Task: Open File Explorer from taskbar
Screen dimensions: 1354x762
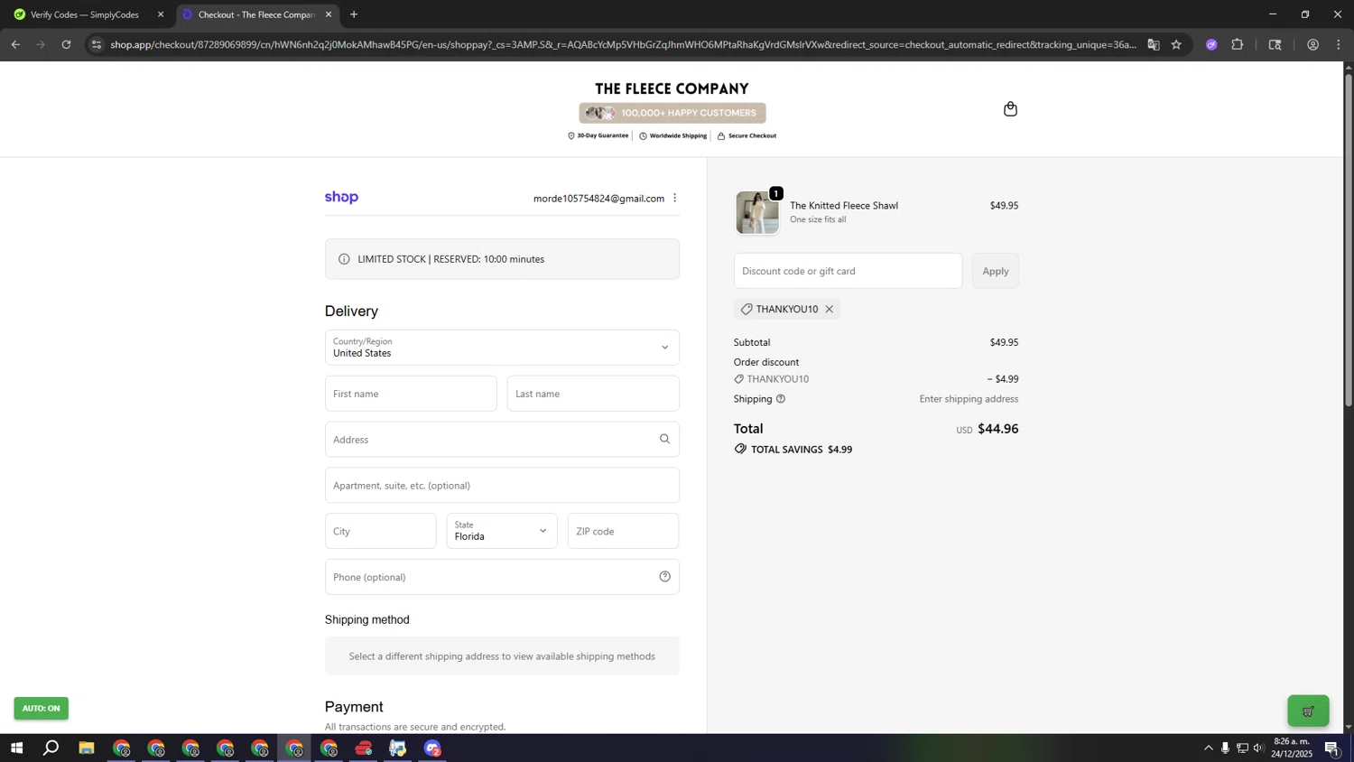Action: (x=87, y=748)
